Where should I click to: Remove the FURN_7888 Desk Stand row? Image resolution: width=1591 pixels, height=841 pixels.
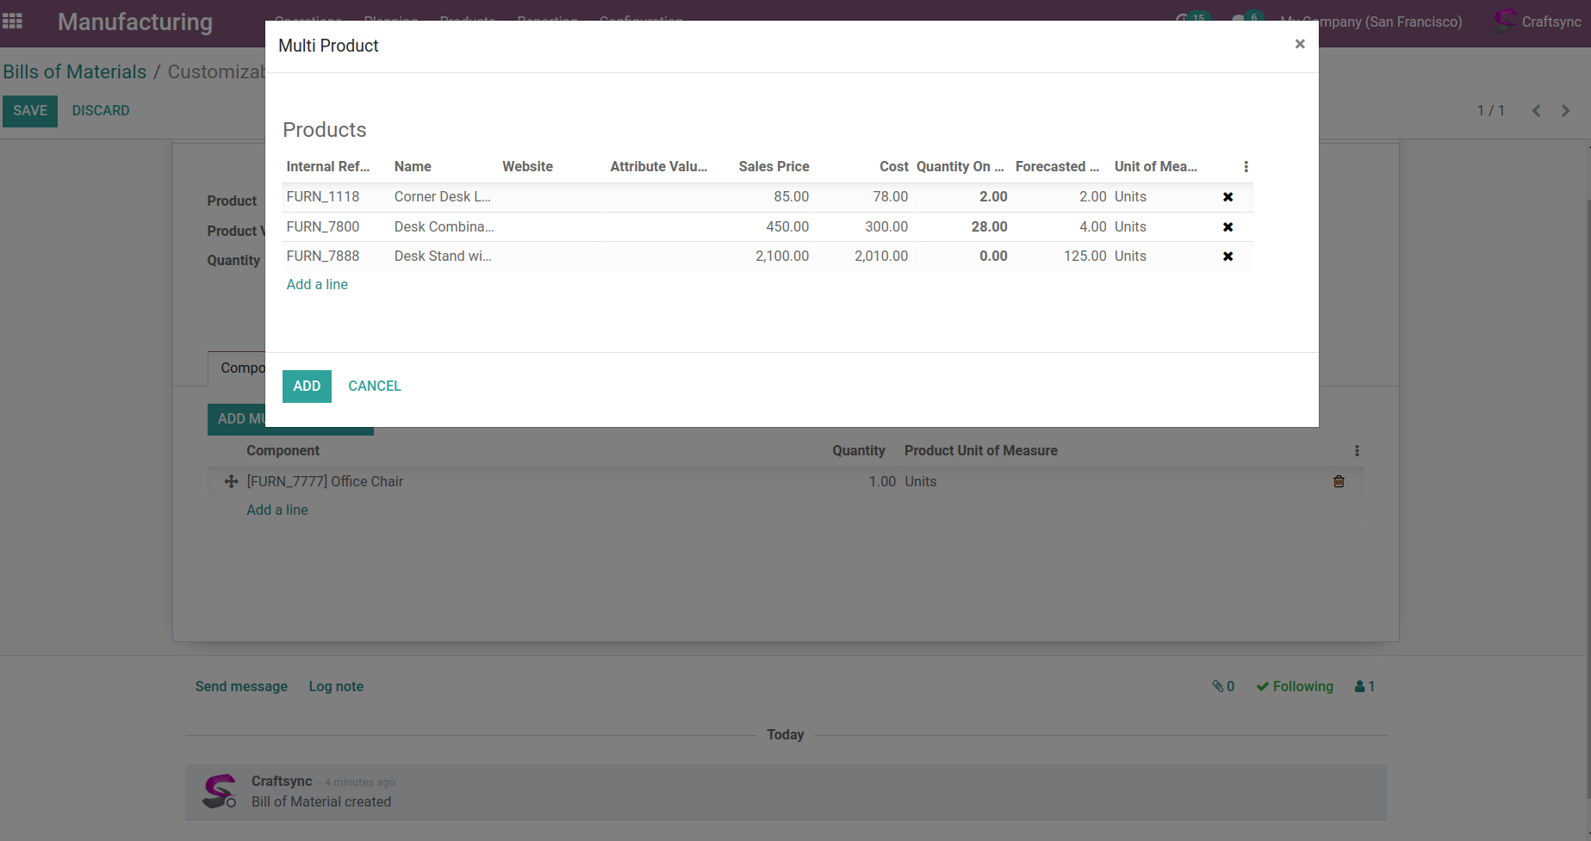point(1227,257)
